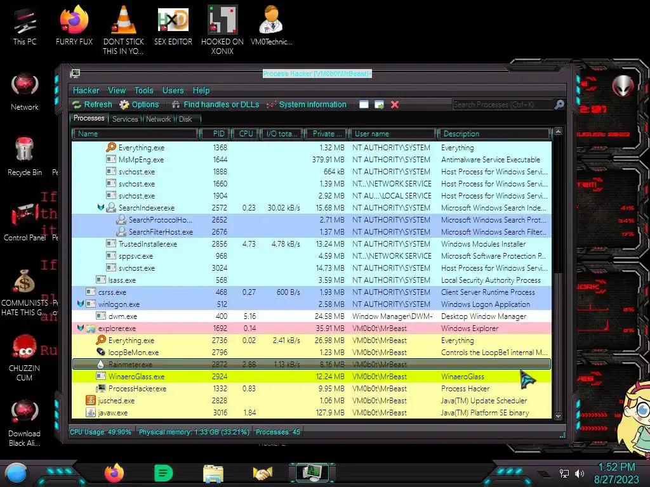The width and height of the screenshot is (650, 487).
Task: Open the FURRY FUX Firefox desktop icon
Action: [x=74, y=25]
